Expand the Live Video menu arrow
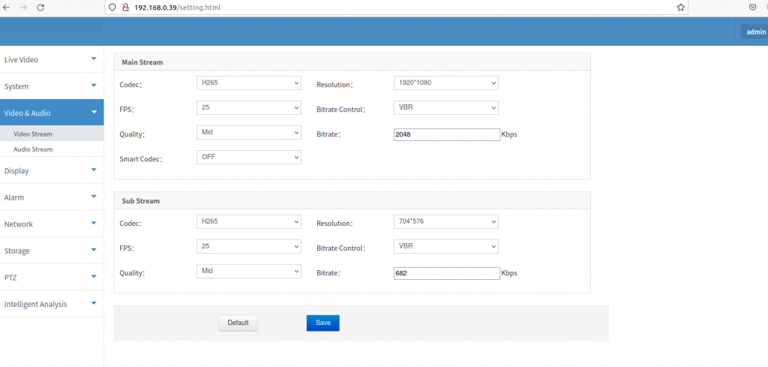 tap(94, 59)
